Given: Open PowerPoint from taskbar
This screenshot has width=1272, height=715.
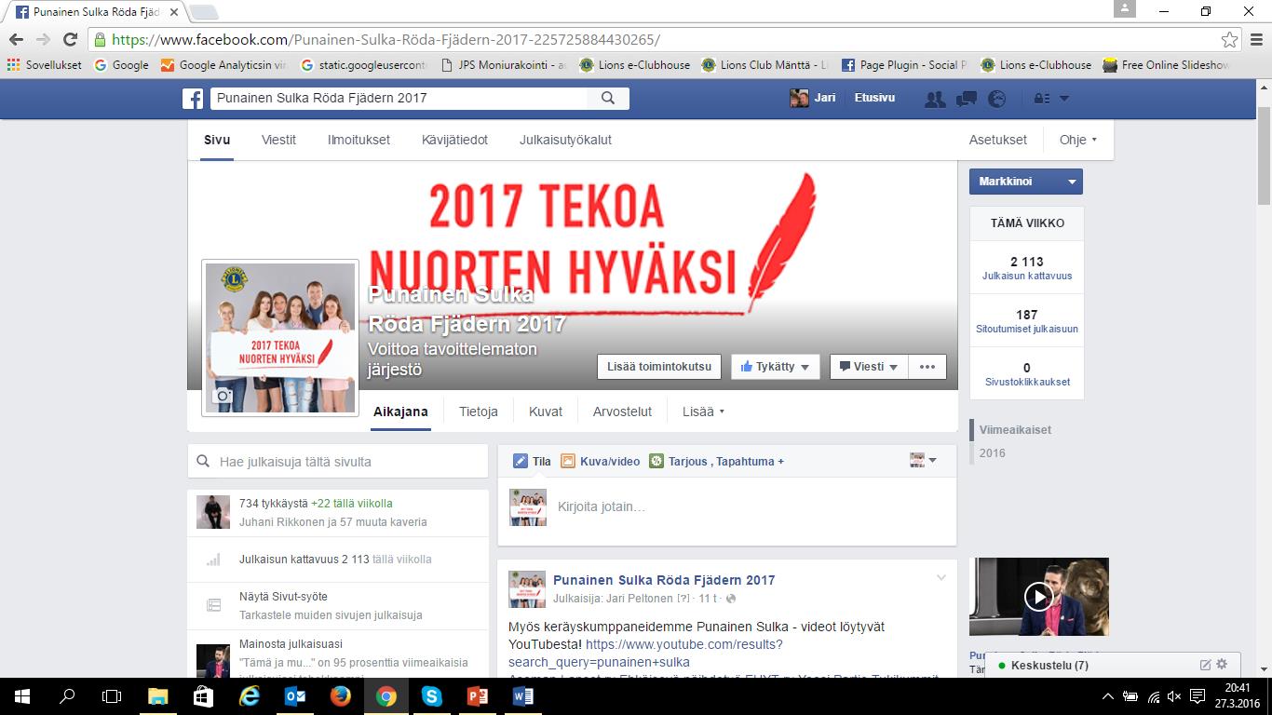Looking at the screenshot, I should [x=477, y=696].
